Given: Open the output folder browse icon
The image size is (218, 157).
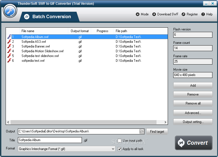Looking at the screenshot, I should click(x=142, y=131).
